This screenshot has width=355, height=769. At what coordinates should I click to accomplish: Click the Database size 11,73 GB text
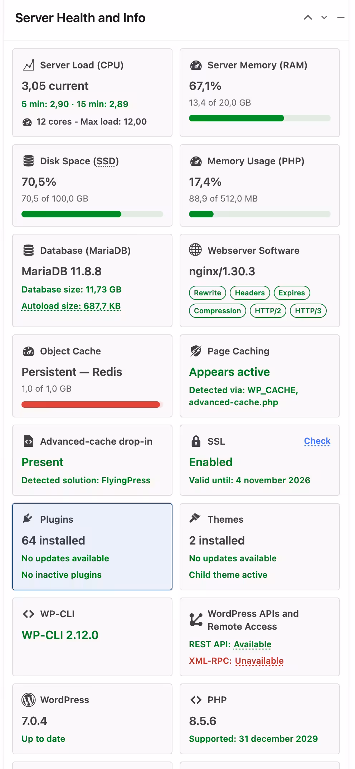(72, 290)
